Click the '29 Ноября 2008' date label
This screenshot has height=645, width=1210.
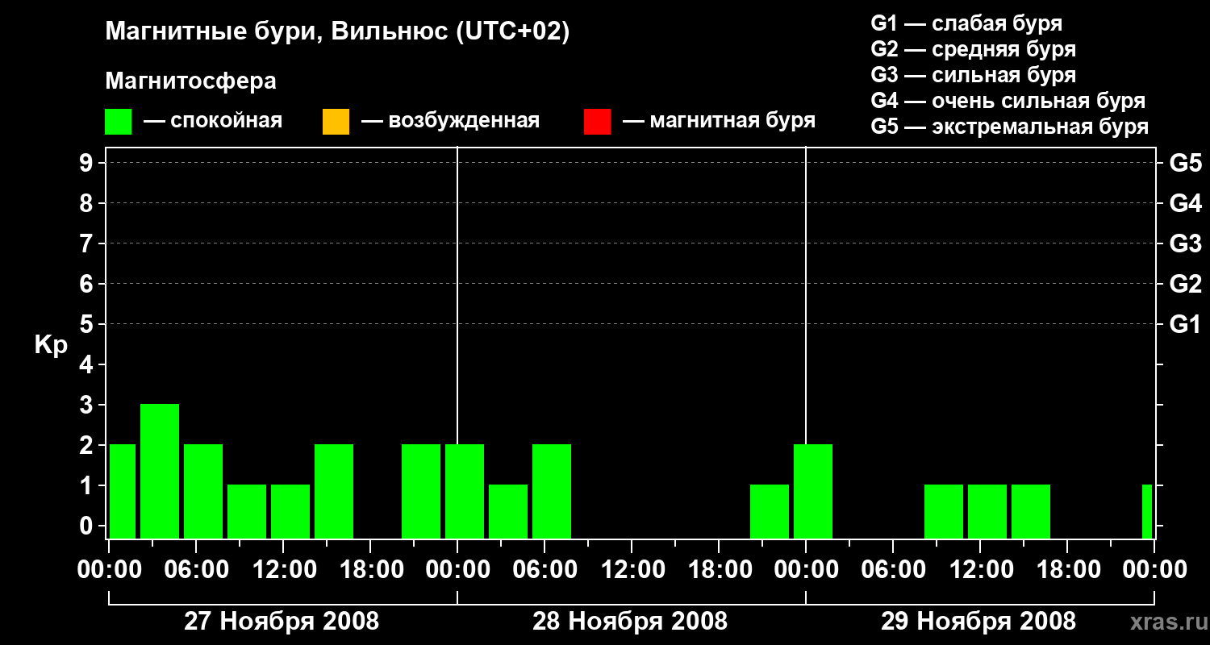pos(978,621)
